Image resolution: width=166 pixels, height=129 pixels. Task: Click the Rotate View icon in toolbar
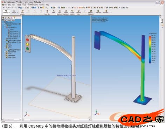tap(16, 8)
